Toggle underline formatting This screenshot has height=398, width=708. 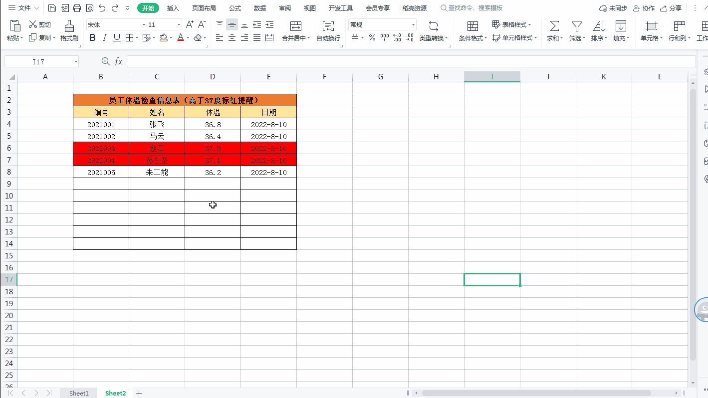[117, 38]
